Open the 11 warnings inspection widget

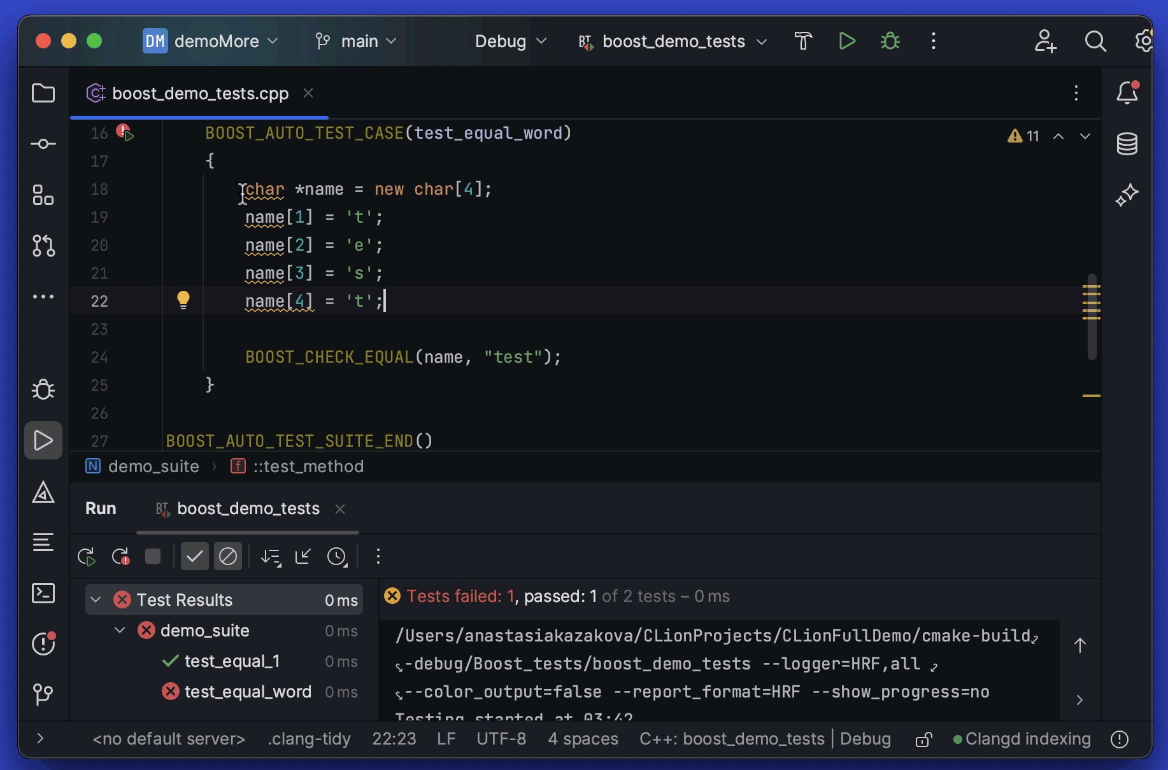pos(1023,136)
